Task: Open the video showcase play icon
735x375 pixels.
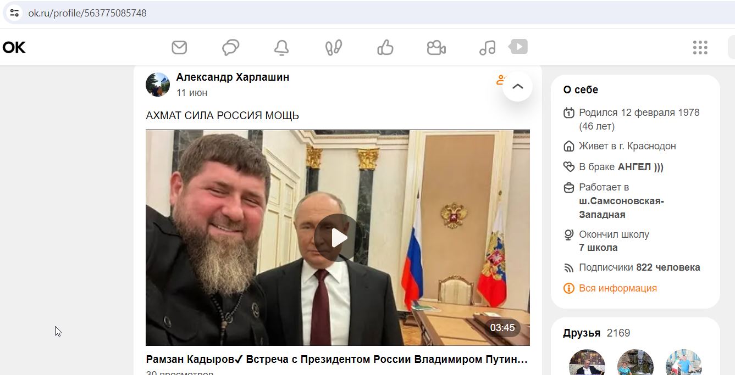Action: (518, 46)
